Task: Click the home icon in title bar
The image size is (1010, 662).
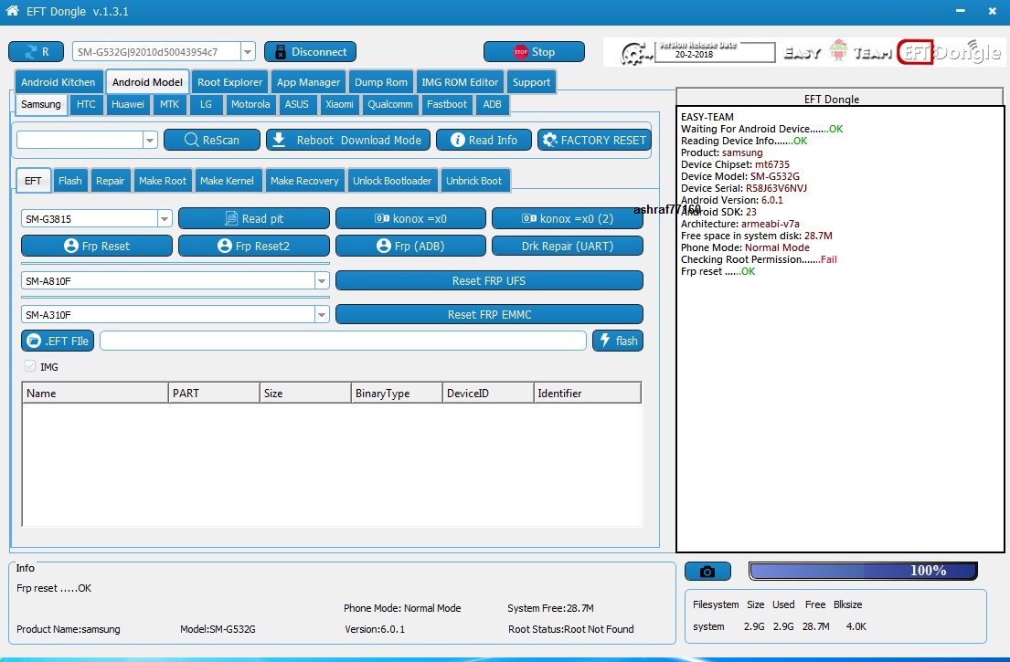Action: [12, 10]
